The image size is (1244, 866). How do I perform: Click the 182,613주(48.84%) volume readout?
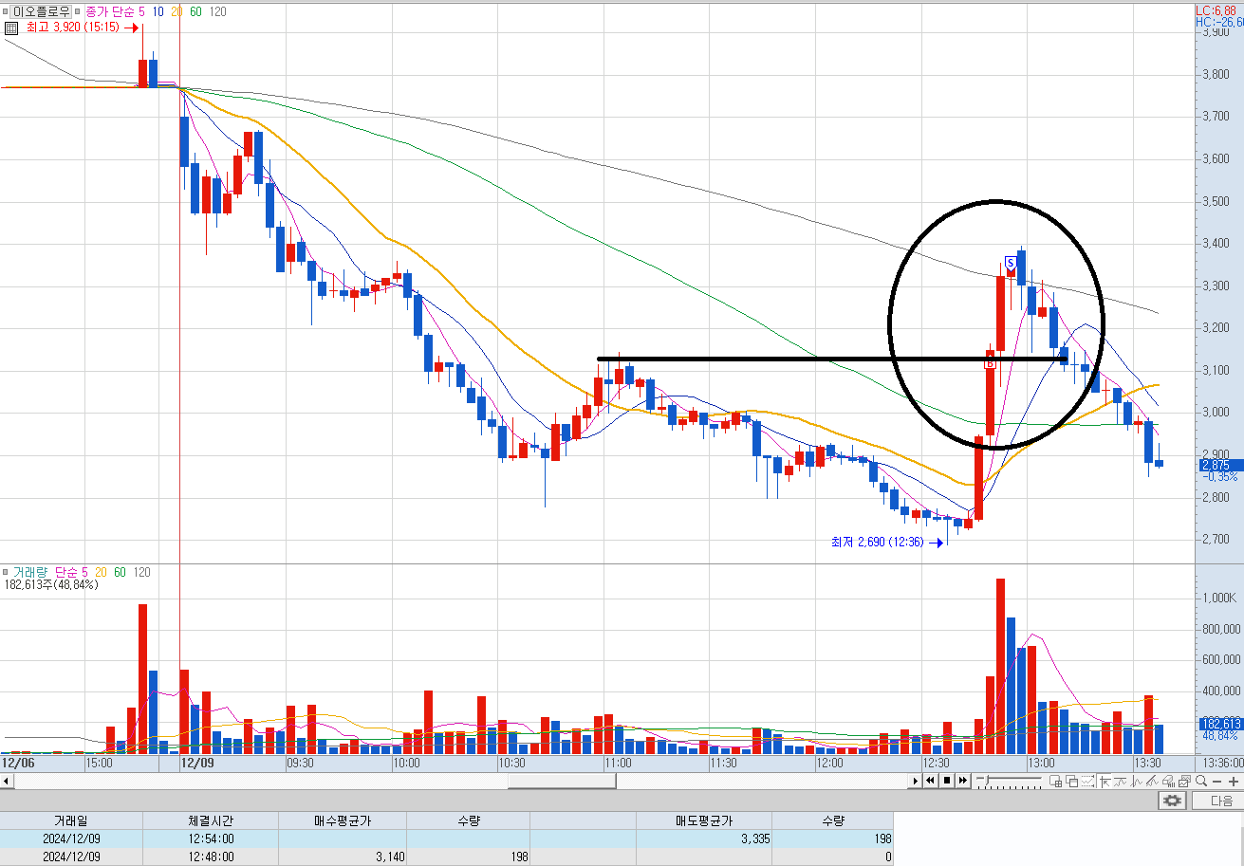click(x=51, y=585)
